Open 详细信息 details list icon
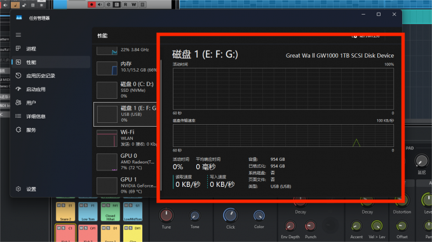This screenshot has width=432, height=242. click(x=18, y=116)
